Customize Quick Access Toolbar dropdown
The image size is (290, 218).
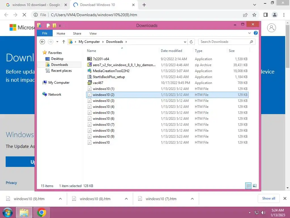click(x=60, y=26)
